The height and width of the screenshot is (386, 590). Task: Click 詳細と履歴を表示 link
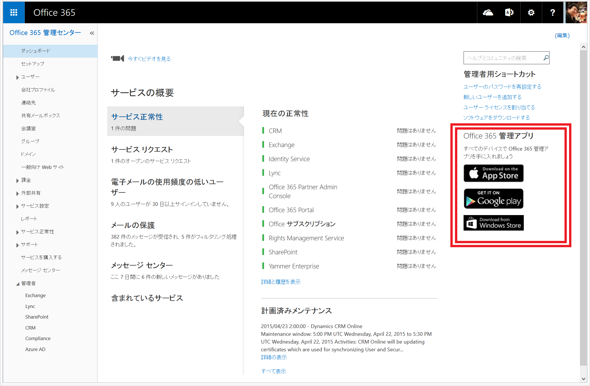(x=281, y=282)
